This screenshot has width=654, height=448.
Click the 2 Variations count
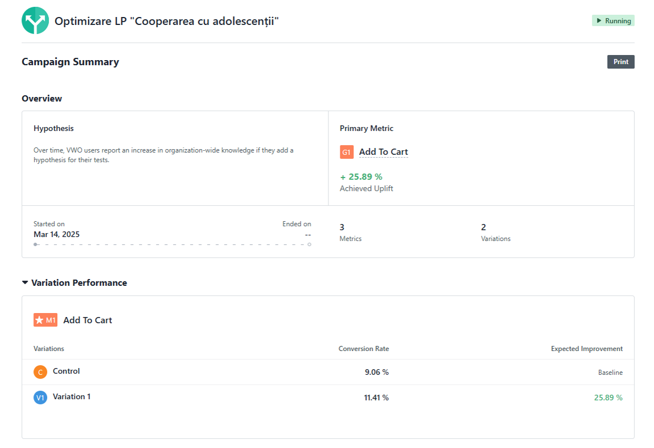pos(484,227)
